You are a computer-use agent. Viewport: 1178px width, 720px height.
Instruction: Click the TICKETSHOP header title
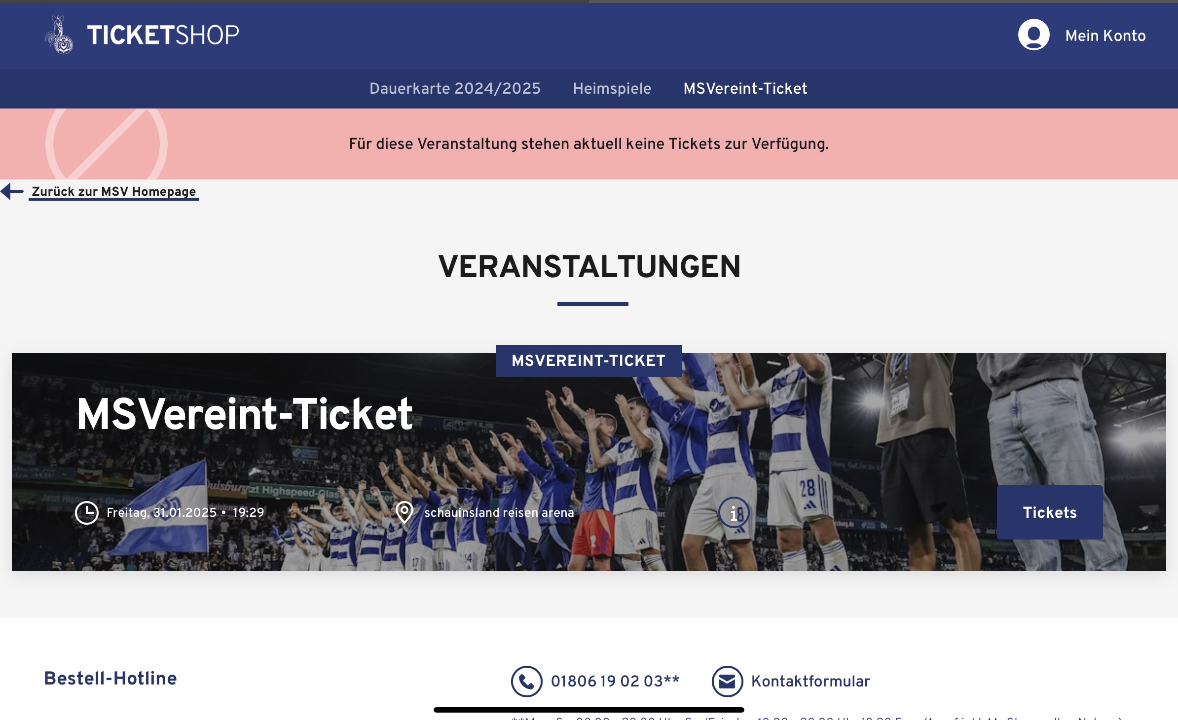(163, 35)
